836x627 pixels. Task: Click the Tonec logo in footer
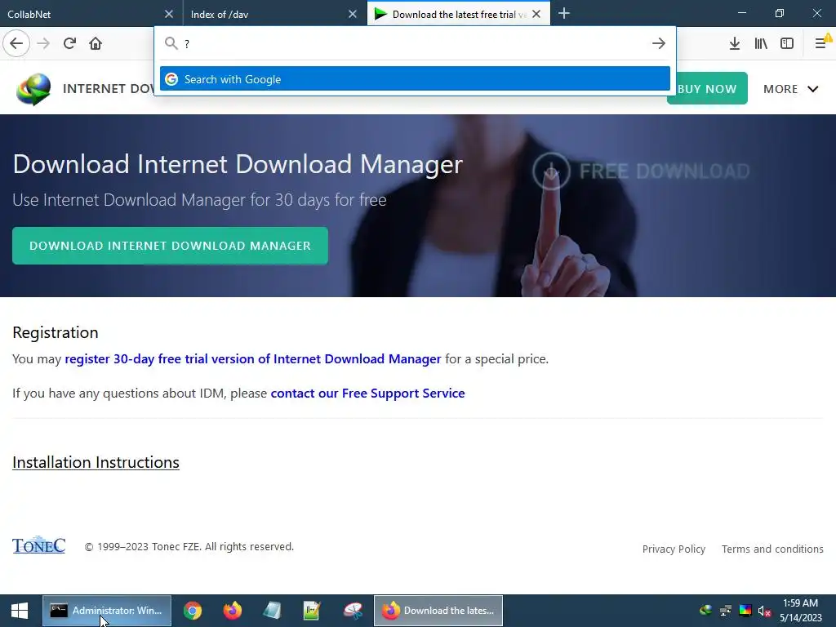(39, 545)
